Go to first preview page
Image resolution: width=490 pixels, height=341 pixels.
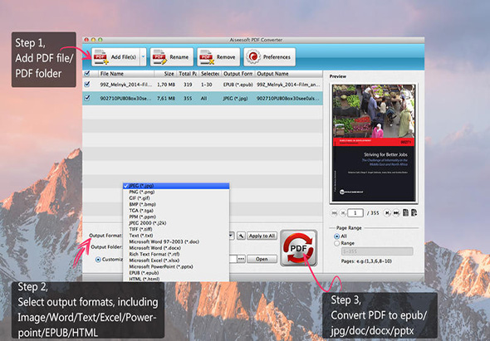click(x=334, y=213)
